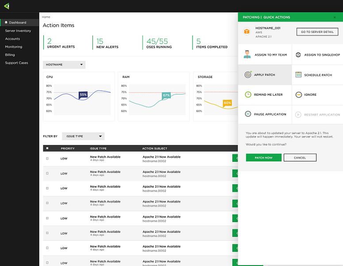Select the Schedule Patch calendar icon
The width and height of the screenshot is (343, 266).
pyautogui.click(x=298, y=75)
